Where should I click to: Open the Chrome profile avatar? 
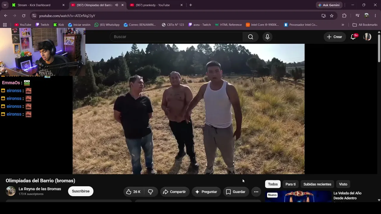(x=366, y=16)
